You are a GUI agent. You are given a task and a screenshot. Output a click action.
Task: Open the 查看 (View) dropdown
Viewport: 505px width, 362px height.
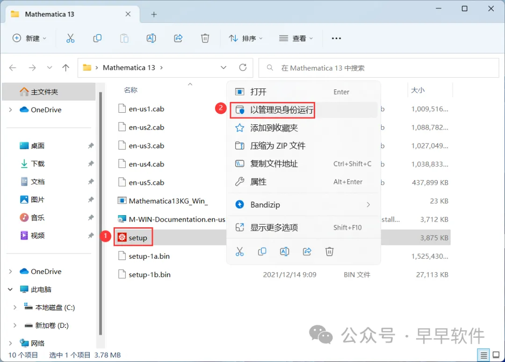click(x=296, y=38)
